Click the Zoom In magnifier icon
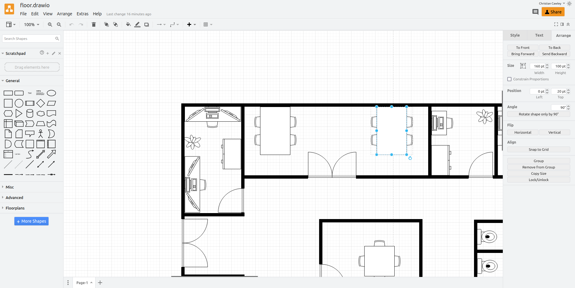Viewport: 575px width, 288px height. point(50,25)
